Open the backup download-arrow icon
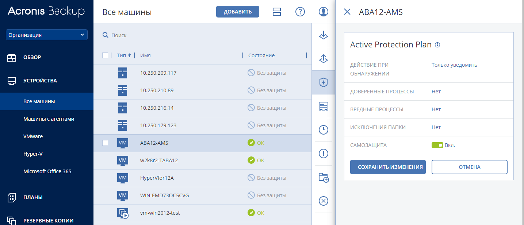The height and width of the screenshot is (225, 524). pos(324,35)
